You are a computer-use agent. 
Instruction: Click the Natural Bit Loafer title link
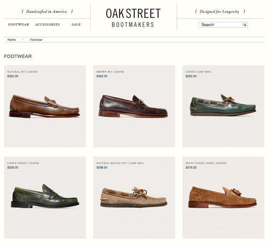tap(22, 72)
